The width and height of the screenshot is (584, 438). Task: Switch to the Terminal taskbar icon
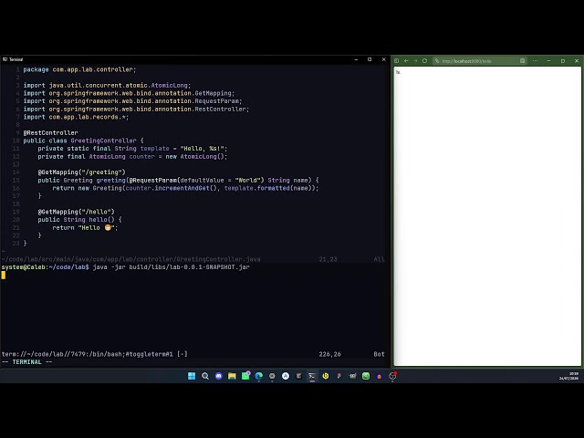312,376
